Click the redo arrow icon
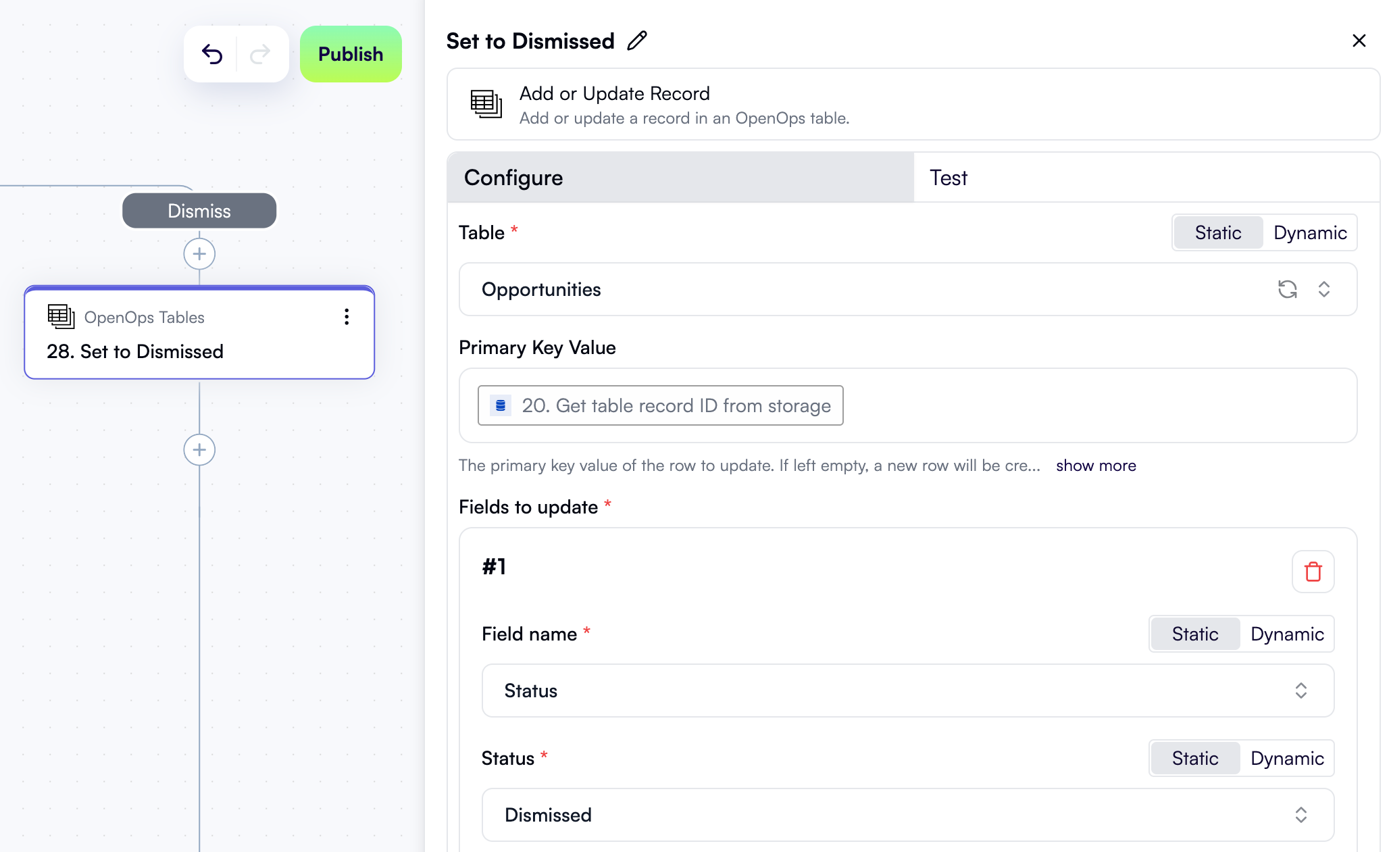Image resolution: width=1389 pixels, height=852 pixels. (x=260, y=54)
